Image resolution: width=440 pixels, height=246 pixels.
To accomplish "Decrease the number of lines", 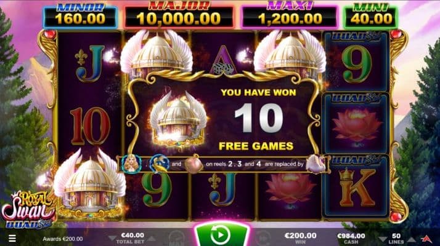I will pyautogui.click(x=383, y=239).
